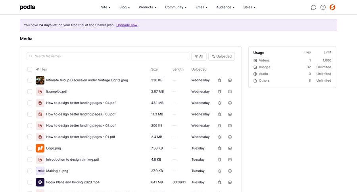Download Podia Plans and Pricing 2023.mp4
The image size is (357, 192).
230,182
